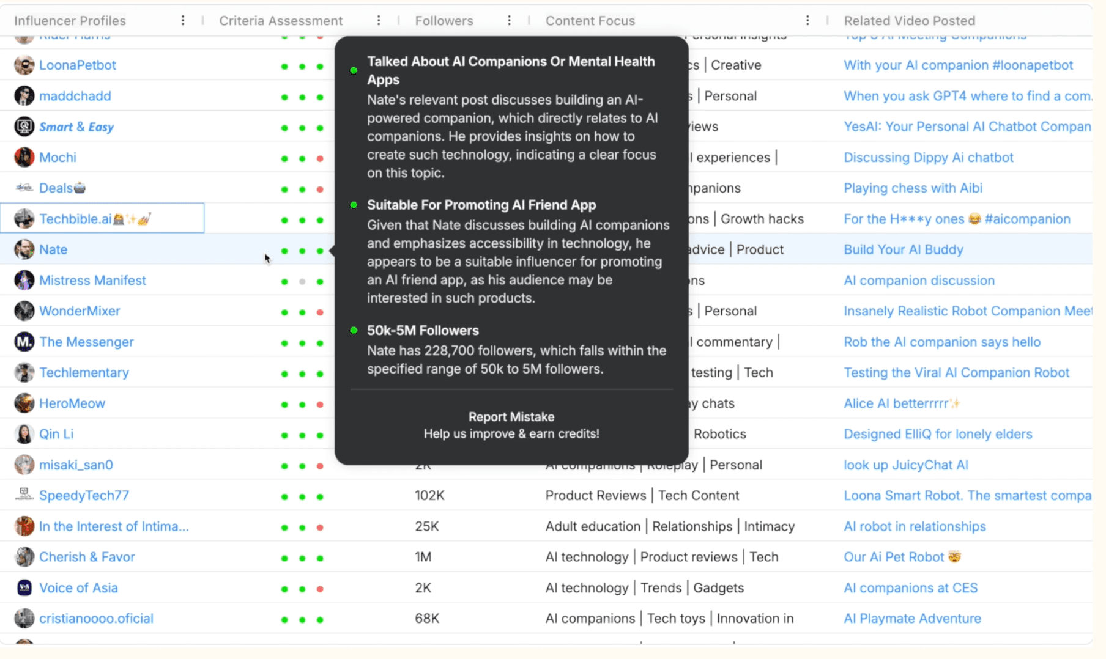Click Techbible.ai's profile avatar
This screenshot has height=659, width=1106.
[x=23, y=218]
